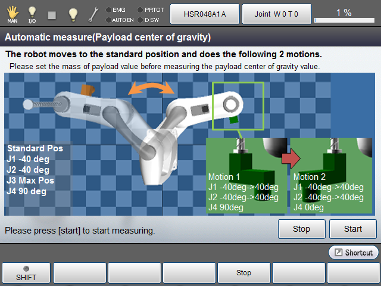
Task: Click the PRTCT status indicator
Action: (x=151, y=10)
